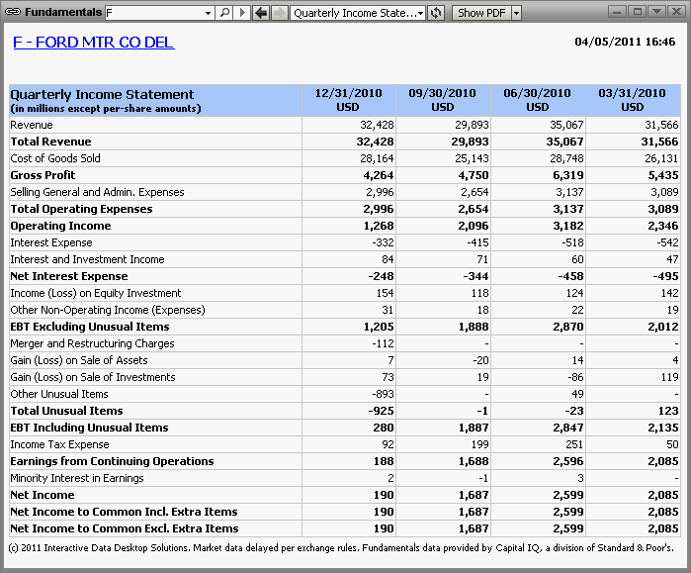The width and height of the screenshot is (691, 573).
Task: Click the magnifier search icon in toolbar
Action: [224, 12]
